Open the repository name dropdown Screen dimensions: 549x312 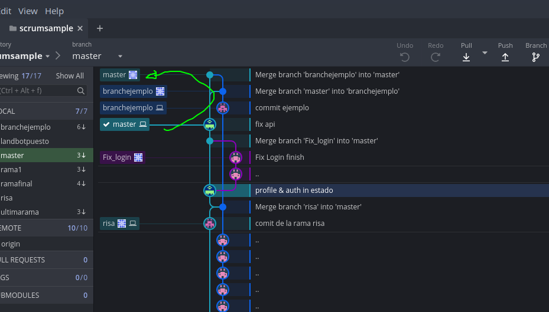coord(47,57)
